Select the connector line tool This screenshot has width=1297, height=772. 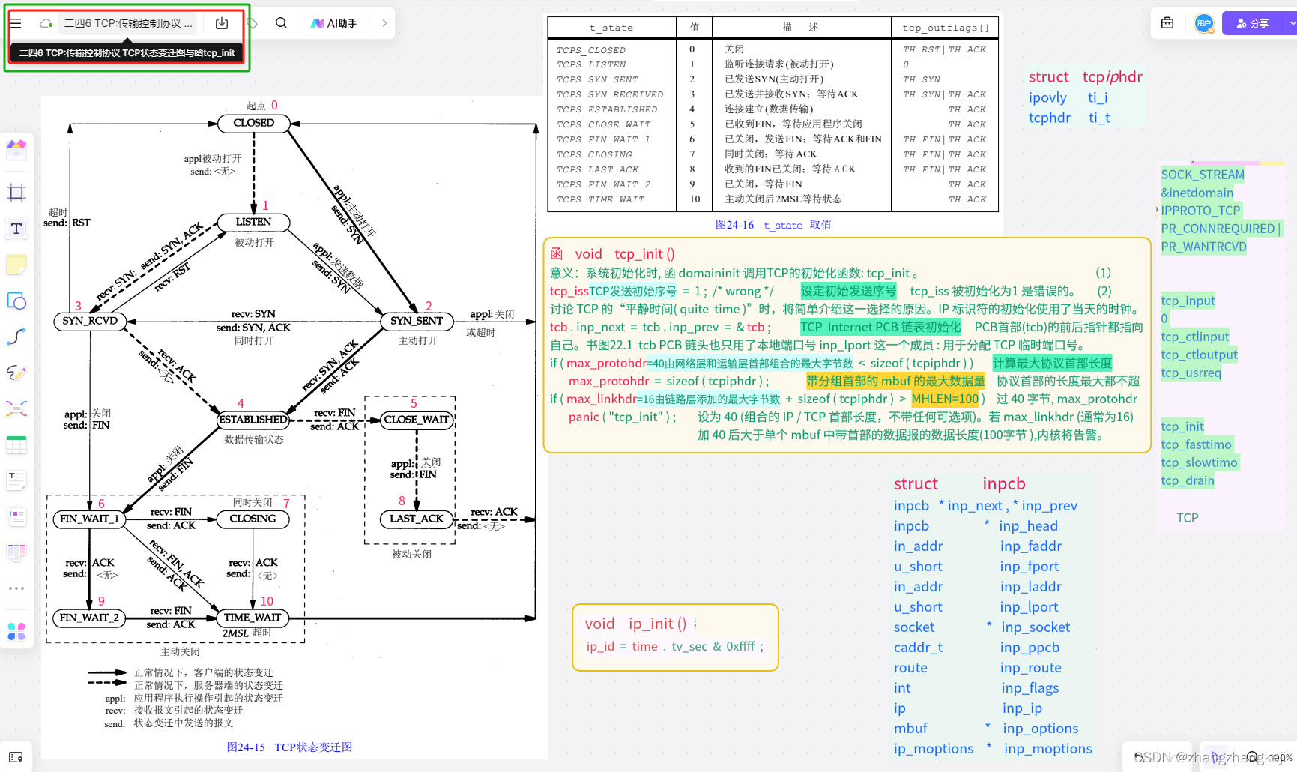pos(16,337)
